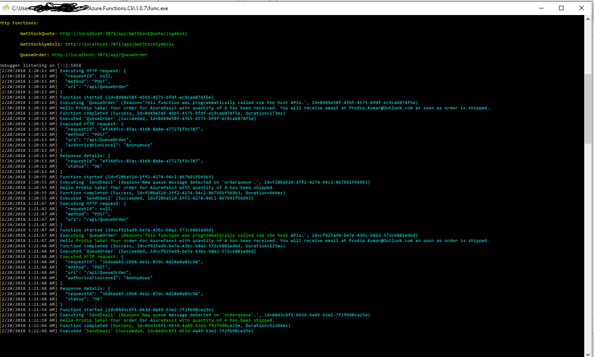Click Executing 'QueueOrder' line with Id=cf925ad9
This screenshot has height=357, width=594.
pyautogui.click(x=209, y=235)
